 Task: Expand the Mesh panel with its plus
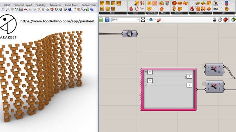tap(169, 13)
